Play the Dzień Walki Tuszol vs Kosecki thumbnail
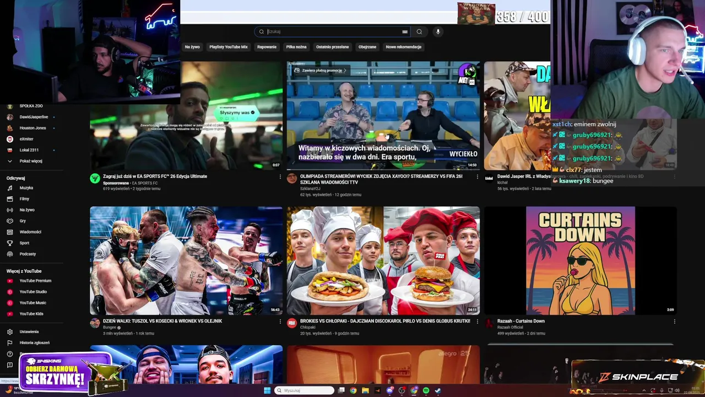 click(x=186, y=260)
